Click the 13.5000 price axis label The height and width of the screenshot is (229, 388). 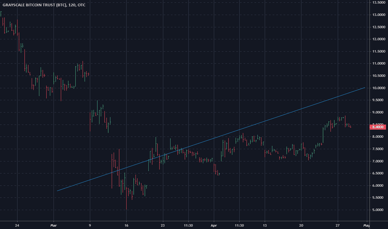[379, 2]
